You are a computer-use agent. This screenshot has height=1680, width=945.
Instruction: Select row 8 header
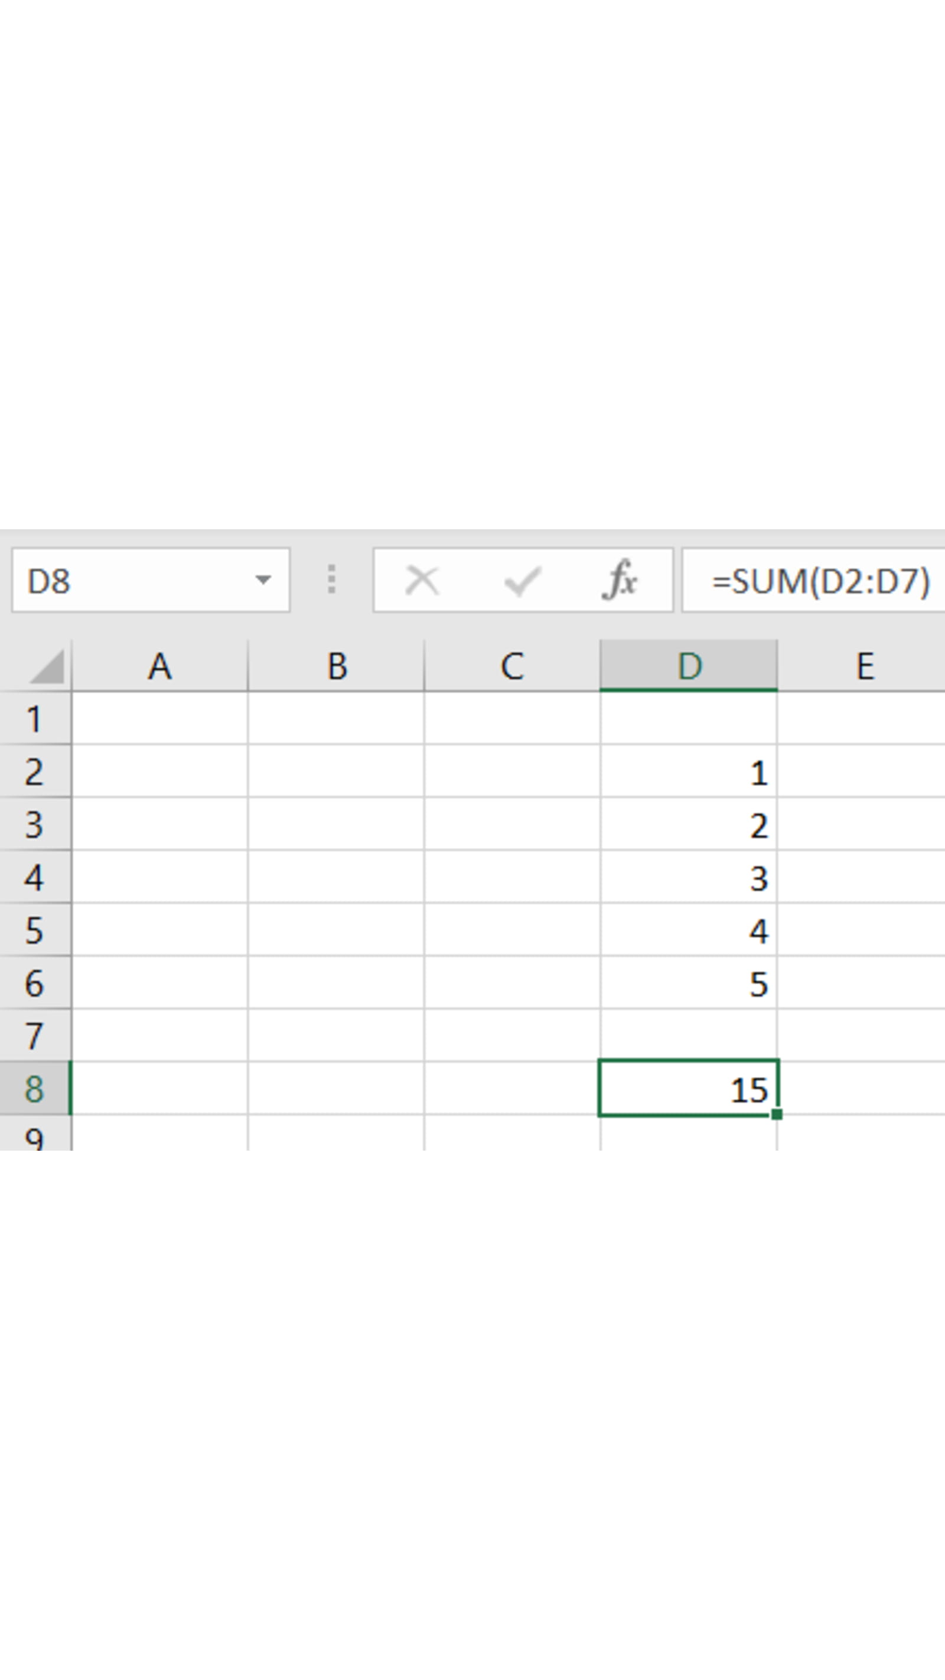coord(35,1089)
